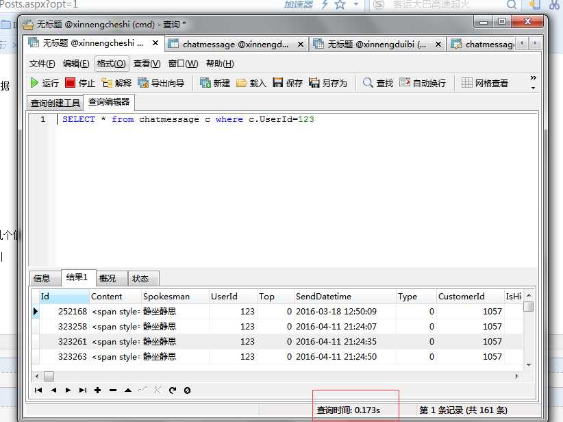This screenshot has width=563, height=422.
Task: Load a query file with 载入
Action: point(251,83)
